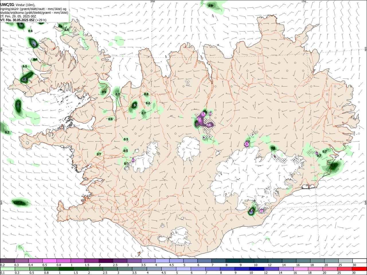Select the 'IT: Fim. 29. 05. 2025 00Z' line

[x=18, y=16]
